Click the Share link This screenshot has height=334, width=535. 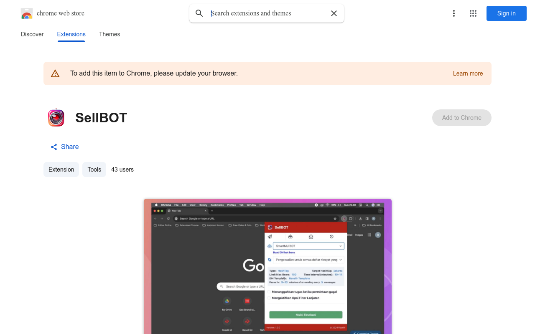pyautogui.click(x=65, y=147)
